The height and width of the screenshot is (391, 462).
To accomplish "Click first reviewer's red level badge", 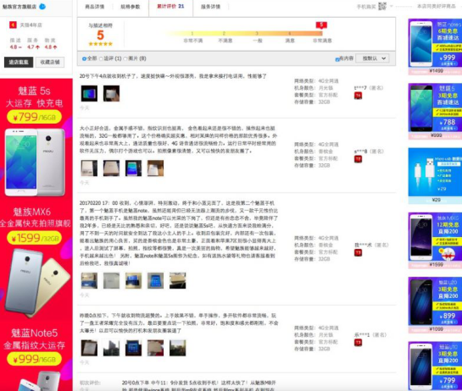I will [358, 96].
